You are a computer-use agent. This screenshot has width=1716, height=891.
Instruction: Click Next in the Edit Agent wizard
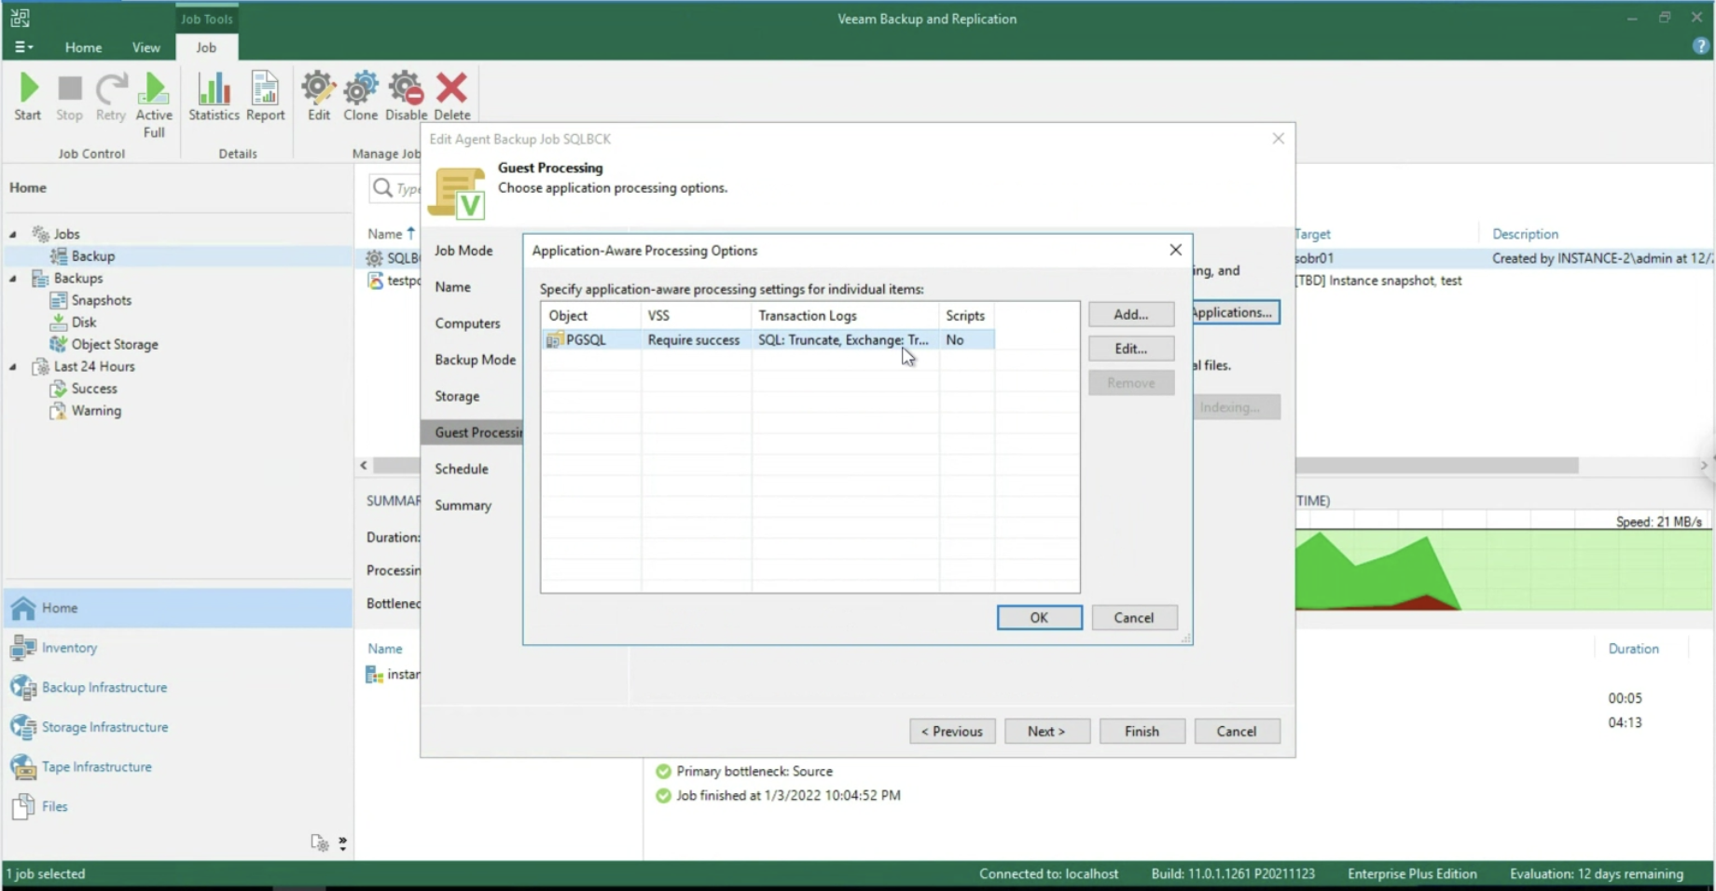(x=1046, y=732)
